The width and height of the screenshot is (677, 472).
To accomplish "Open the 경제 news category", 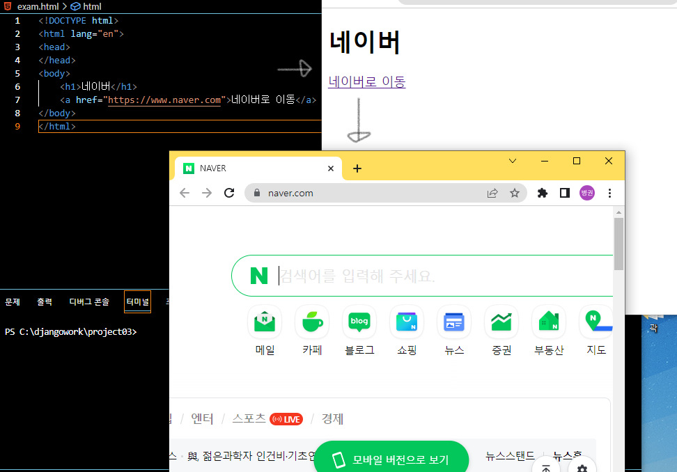I will coord(332,418).
